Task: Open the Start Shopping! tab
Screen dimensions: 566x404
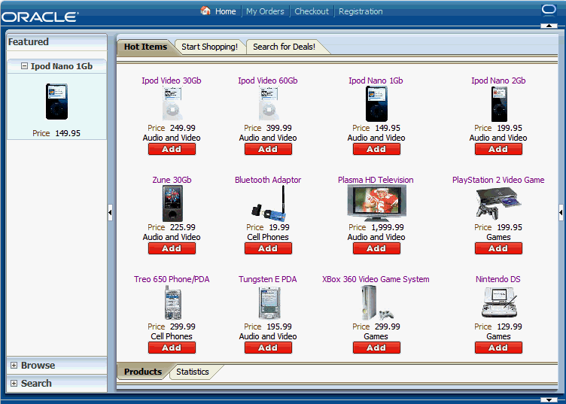Action: [x=209, y=47]
